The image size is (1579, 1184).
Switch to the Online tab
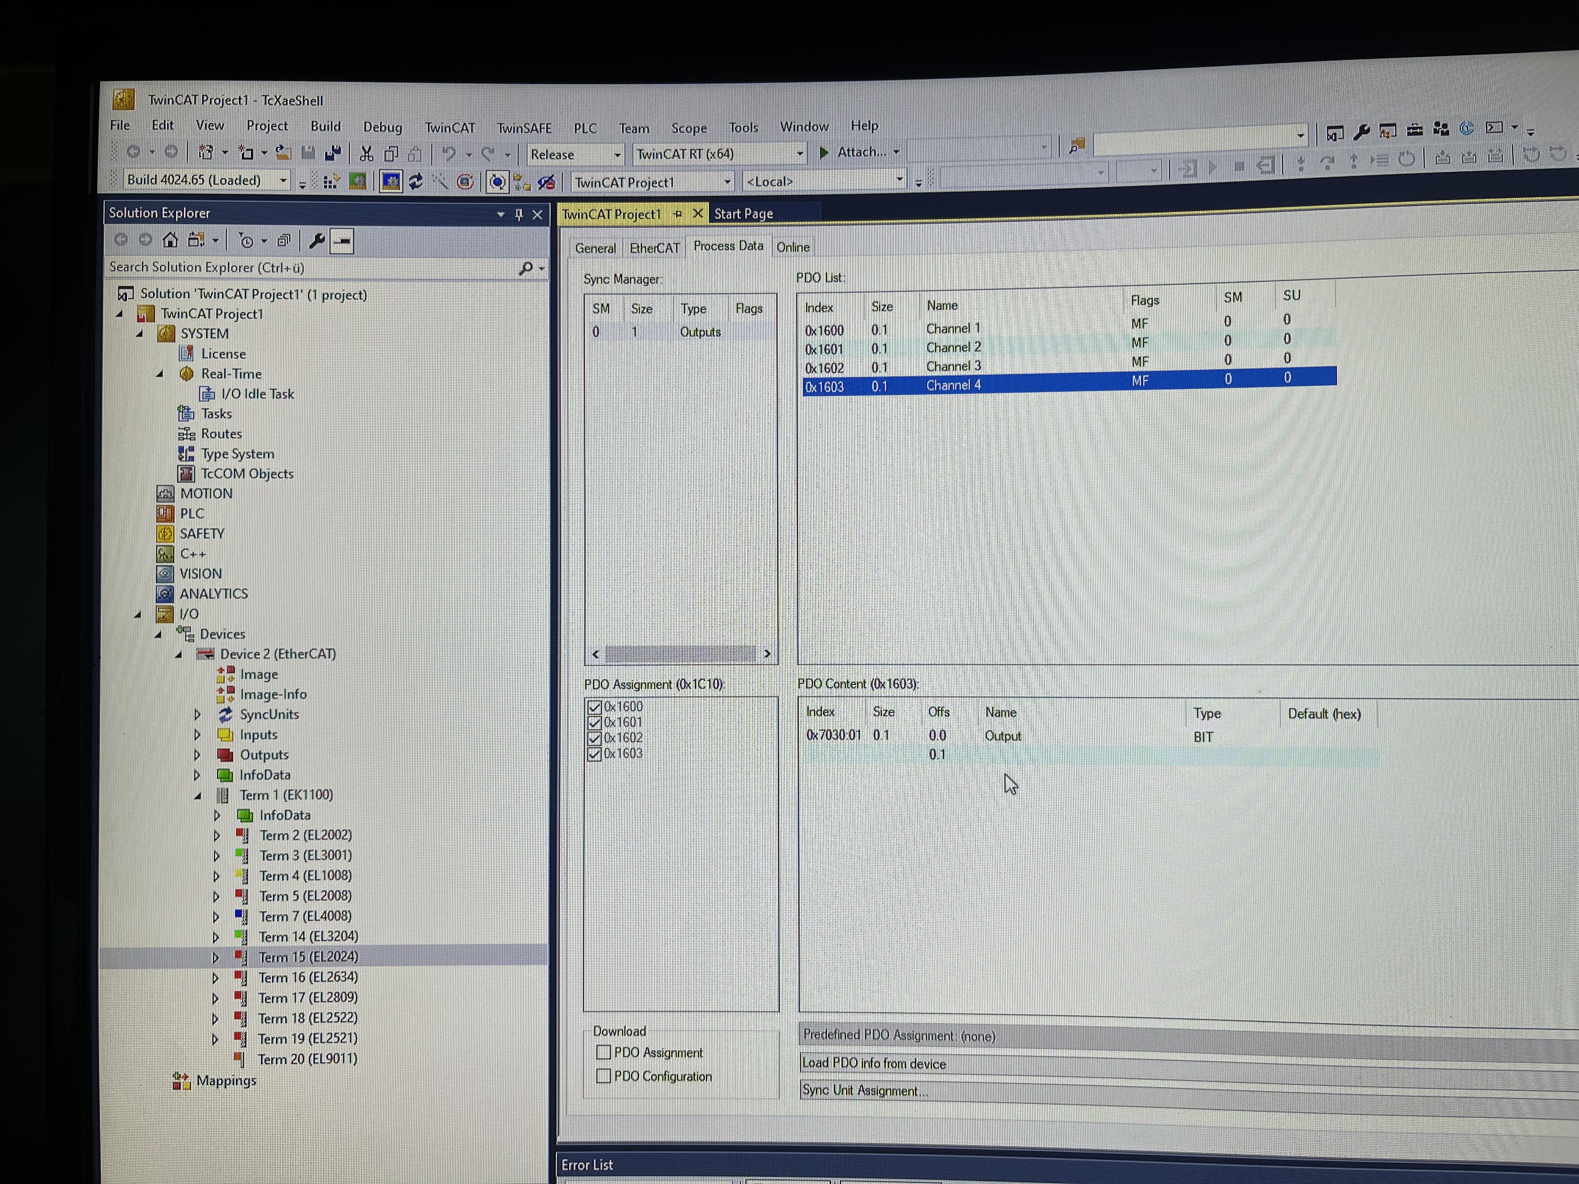(793, 247)
